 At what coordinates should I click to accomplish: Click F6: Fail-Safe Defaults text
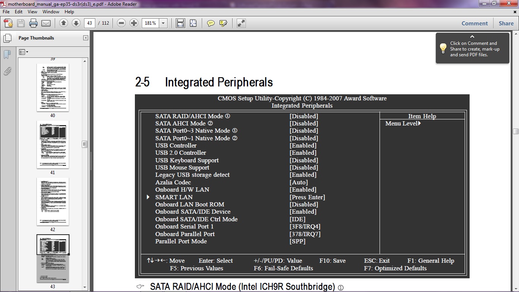[283, 268]
